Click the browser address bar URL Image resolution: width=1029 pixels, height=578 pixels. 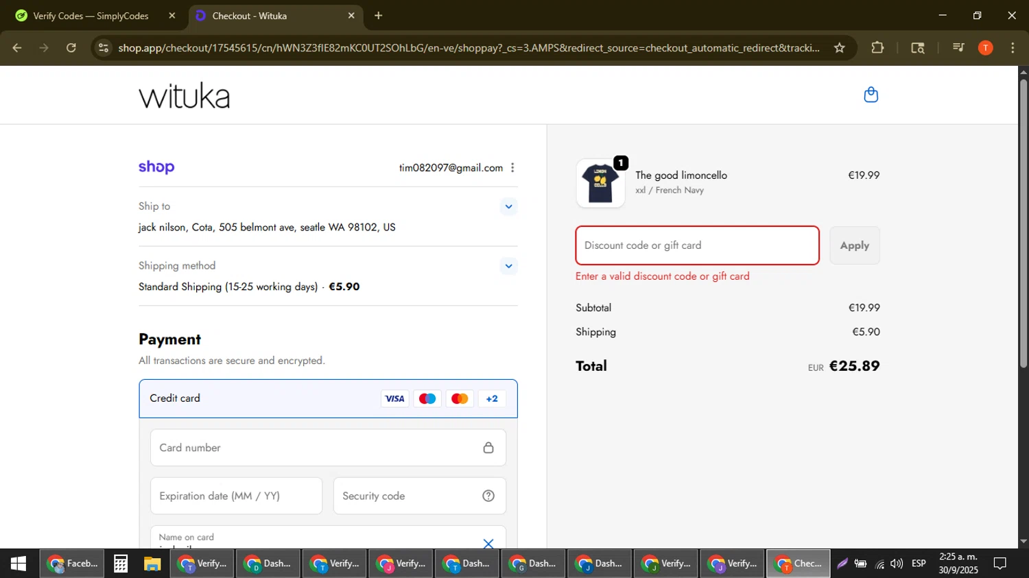469,48
